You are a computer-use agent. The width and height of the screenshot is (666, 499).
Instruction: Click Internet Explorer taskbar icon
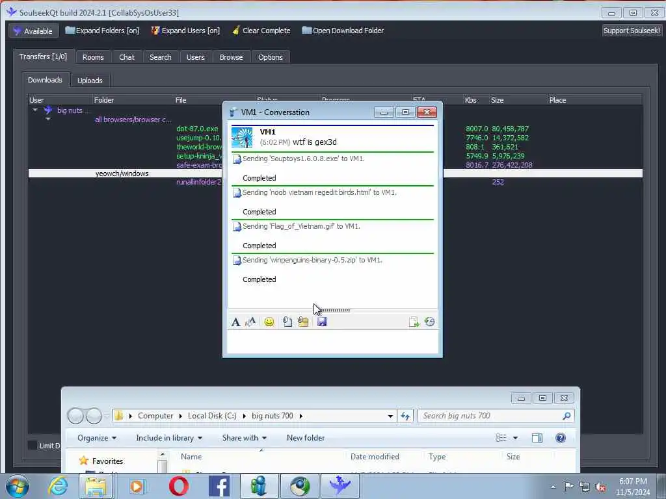pyautogui.click(x=57, y=486)
